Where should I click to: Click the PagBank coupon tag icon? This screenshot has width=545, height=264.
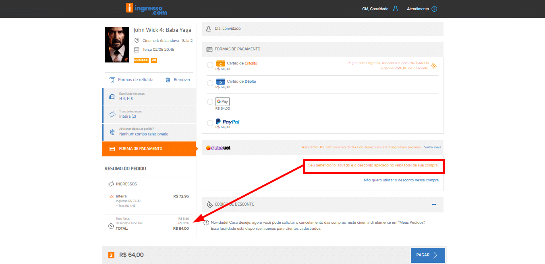[x=434, y=66]
